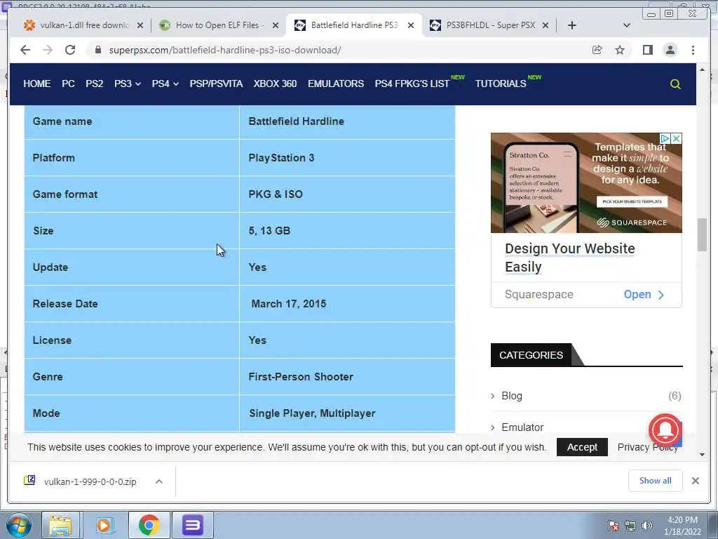This screenshot has width=718, height=539.
Task: Accept the cookie notice
Action: coord(582,447)
